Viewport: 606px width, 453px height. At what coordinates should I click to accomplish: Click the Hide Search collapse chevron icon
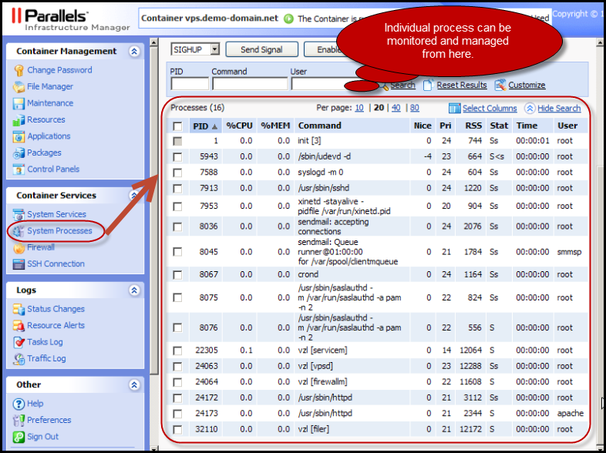tap(530, 109)
